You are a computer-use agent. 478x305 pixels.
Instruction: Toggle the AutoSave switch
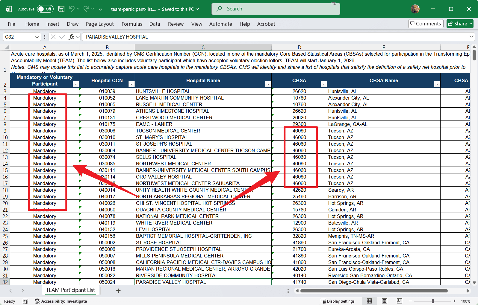(45, 9)
